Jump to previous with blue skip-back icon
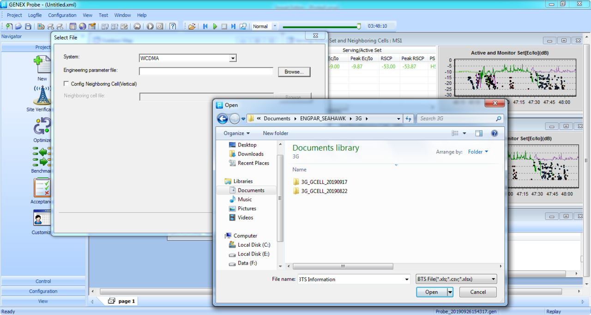Image resolution: width=591 pixels, height=315 pixels. coord(205,26)
